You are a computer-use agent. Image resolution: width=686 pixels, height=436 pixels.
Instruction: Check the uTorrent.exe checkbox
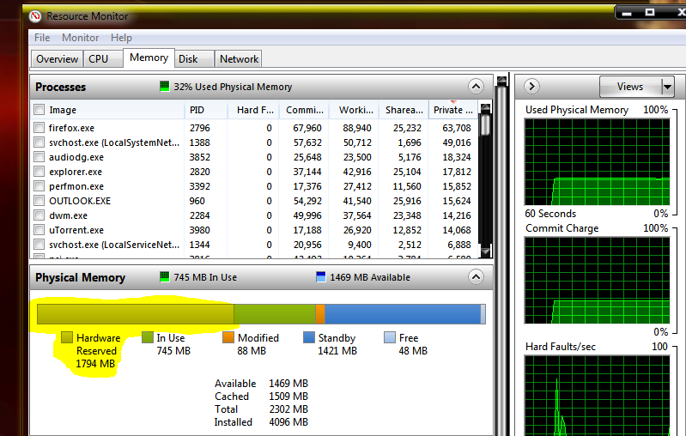tap(39, 230)
